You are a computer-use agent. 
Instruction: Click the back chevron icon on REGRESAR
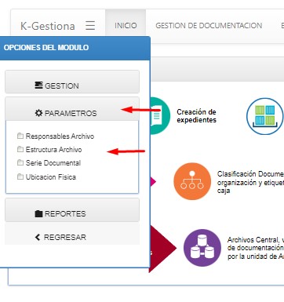point(38,237)
